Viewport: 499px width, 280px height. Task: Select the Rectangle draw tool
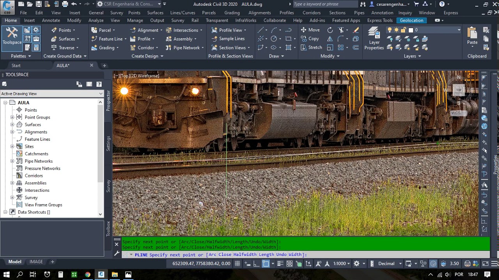pyautogui.click(x=288, y=38)
